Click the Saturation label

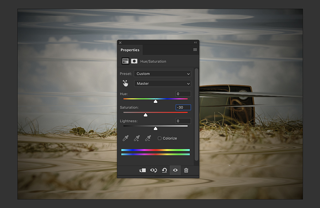coord(129,107)
